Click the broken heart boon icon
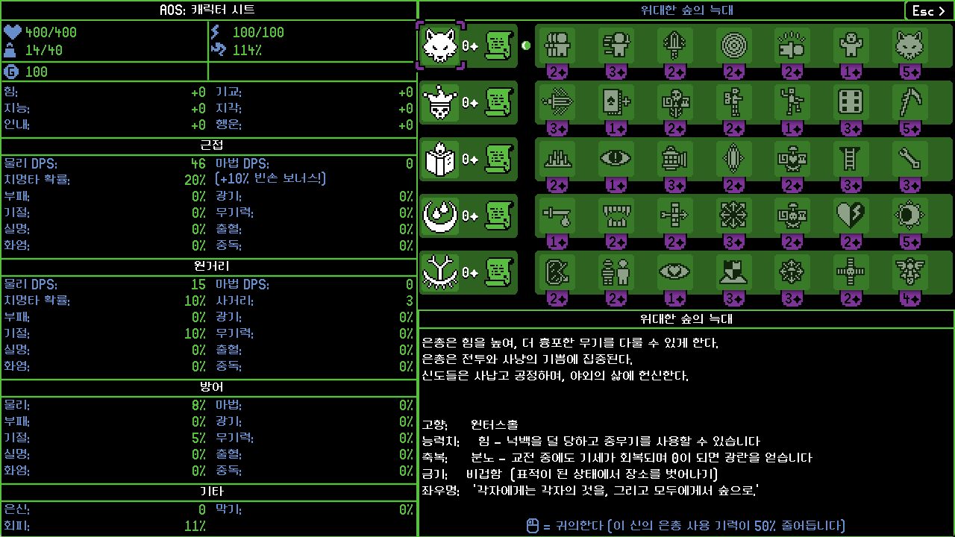 click(x=852, y=216)
